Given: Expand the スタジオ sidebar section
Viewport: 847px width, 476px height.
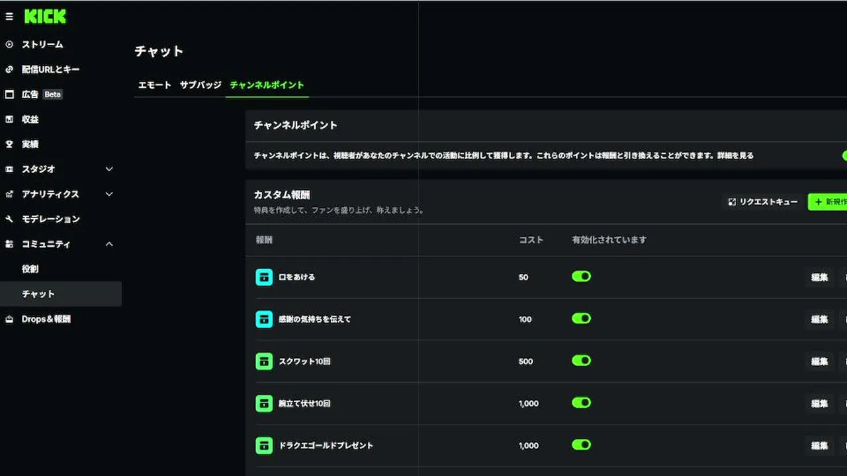Looking at the screenshot, I should [x=109, y=169].
